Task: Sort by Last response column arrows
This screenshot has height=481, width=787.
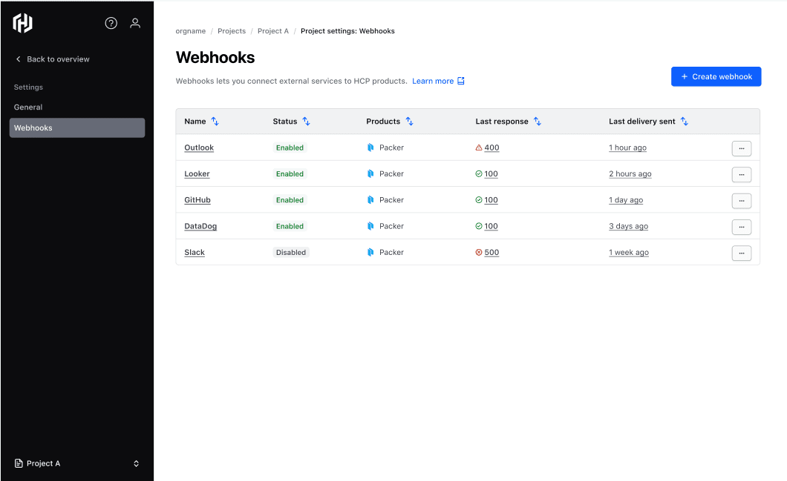Action: point(538,122)
